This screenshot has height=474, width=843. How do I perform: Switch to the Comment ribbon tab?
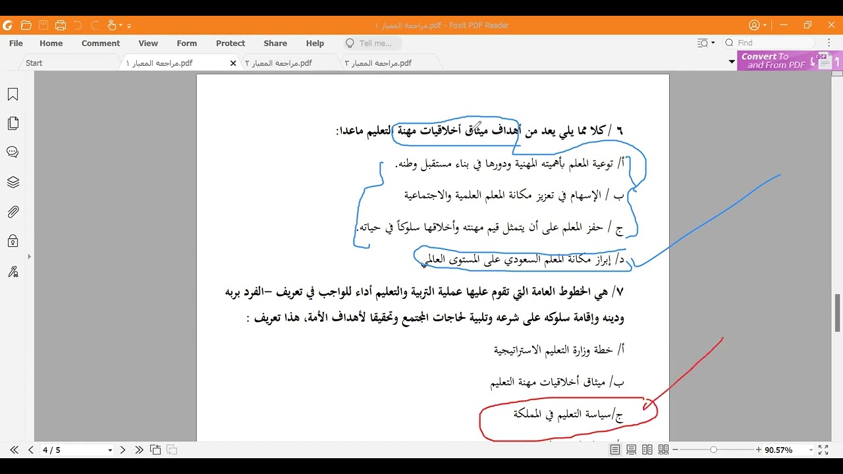point(101,43)
